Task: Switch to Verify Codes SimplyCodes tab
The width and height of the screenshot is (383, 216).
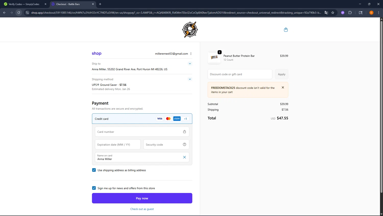Action: click(x=24, y=4)
